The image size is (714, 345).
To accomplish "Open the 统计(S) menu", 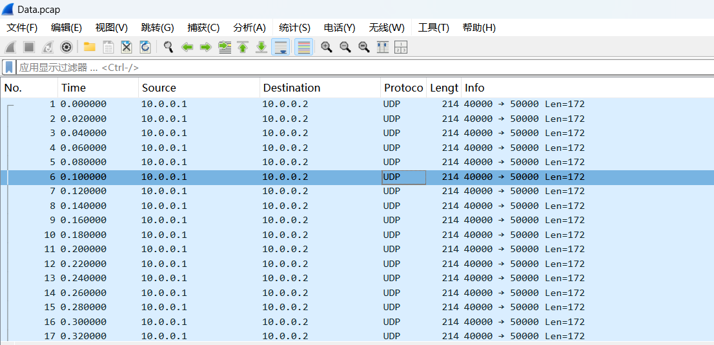I will pyautogui.click(x=294, y=28).
